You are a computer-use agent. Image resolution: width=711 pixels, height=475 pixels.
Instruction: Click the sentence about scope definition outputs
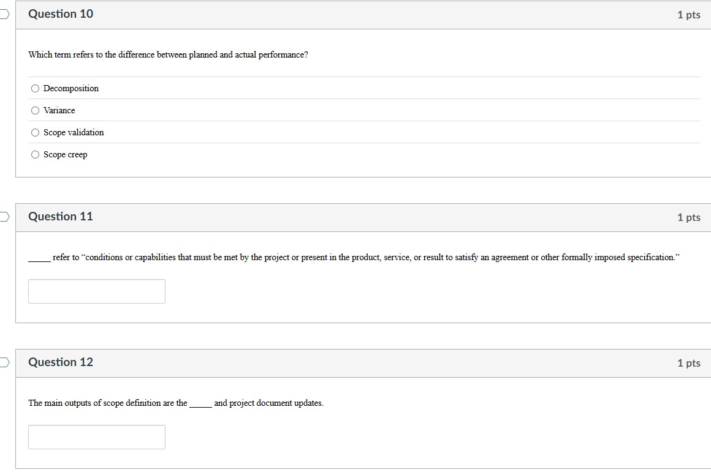176,403
